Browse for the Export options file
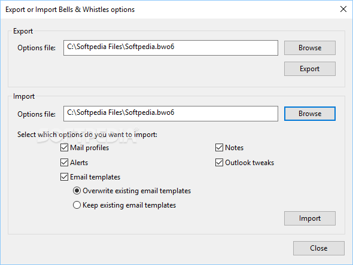 point(309,48)
